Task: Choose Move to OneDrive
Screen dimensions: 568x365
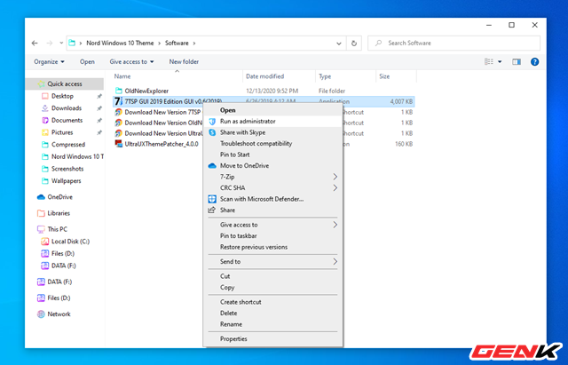Action: coord(244,166)
